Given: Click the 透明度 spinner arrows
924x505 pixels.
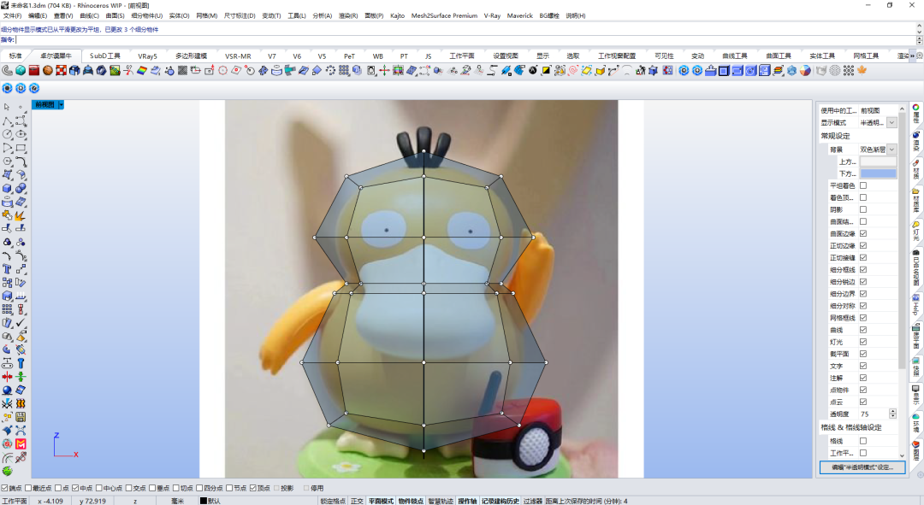Looking at the screenshot, I should [x=892, y=414].
